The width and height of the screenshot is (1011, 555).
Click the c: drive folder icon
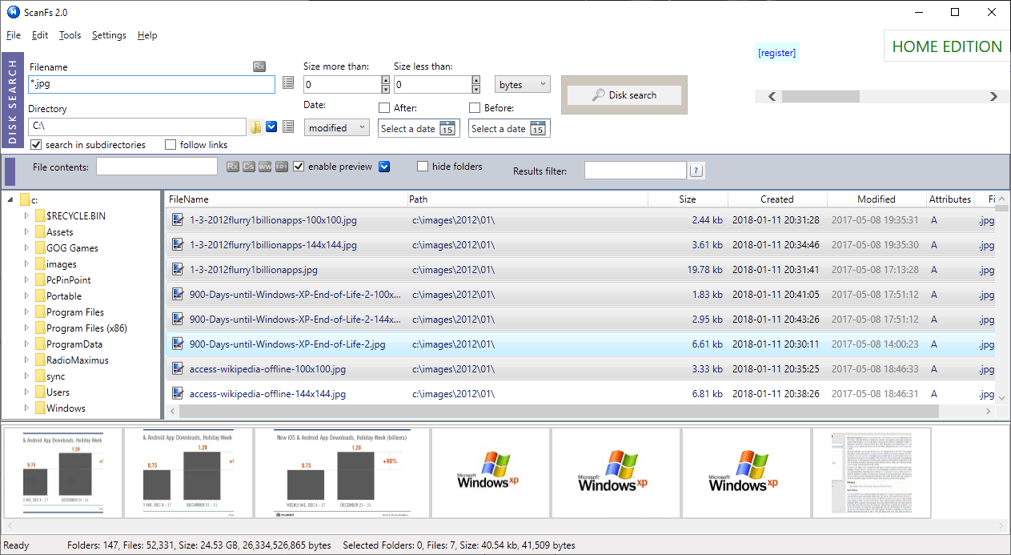tap(25, 200)
